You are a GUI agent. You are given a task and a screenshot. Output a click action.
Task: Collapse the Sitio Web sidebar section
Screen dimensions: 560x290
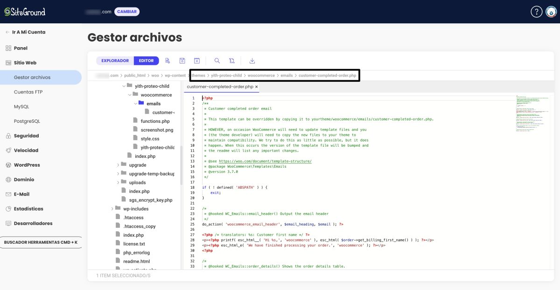pos(25,63)
